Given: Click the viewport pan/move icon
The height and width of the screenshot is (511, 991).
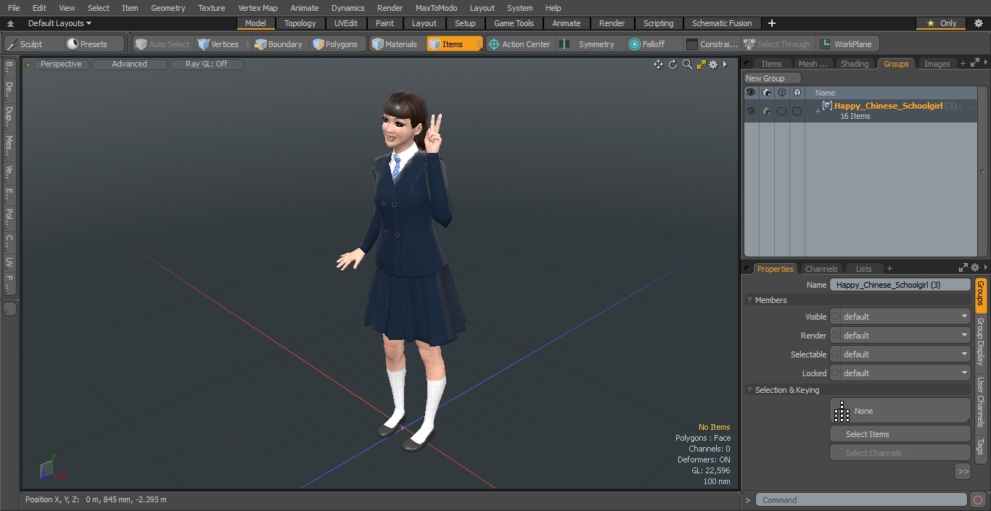Looking at the screenshot, I should [x=658, y=65].
